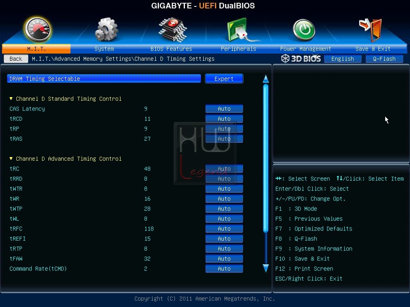
Task: Open the Auto setting for CAS Latency
Action: click(224, 109)
